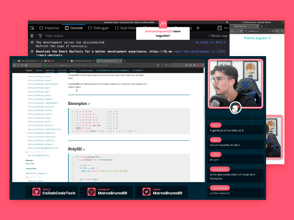Open Function.arguments in the sidebar
The height and width of the screenshot is (220, 294).
click(x=37, y=173)
